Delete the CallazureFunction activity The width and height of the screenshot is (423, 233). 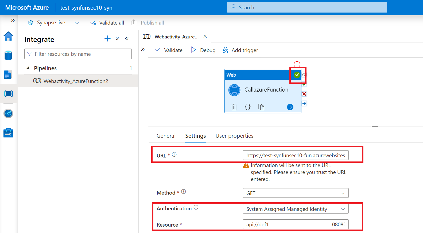[234, 107]
